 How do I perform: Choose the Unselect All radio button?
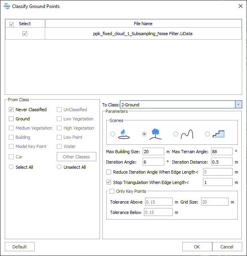point(59,167)
